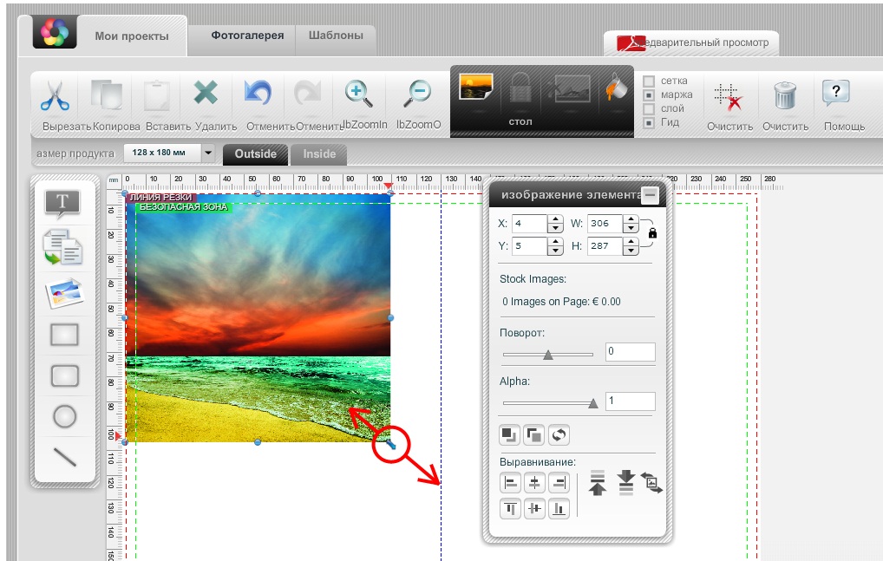This screenshot has width=883, height=561.
Task: Increase the W width stepper value
Action: [x=631, y=219]
